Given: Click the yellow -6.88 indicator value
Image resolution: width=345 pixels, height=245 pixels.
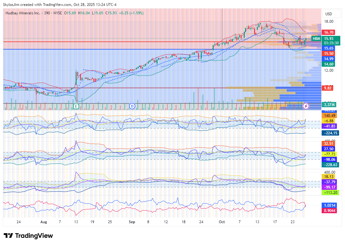Looking at the screenshot, I should click(328, 121).
